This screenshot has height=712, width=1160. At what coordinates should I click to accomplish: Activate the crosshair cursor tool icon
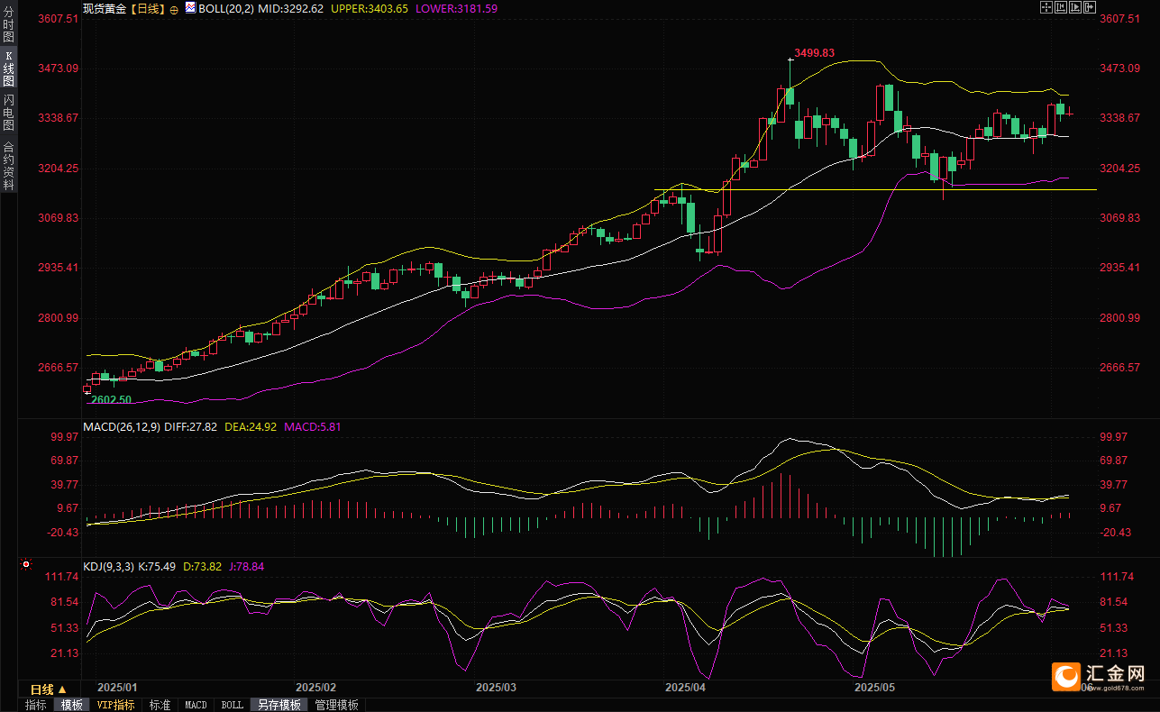[1046, 7]
